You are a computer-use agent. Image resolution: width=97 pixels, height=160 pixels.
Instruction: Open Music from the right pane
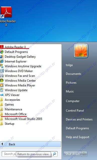click(70, 91)
